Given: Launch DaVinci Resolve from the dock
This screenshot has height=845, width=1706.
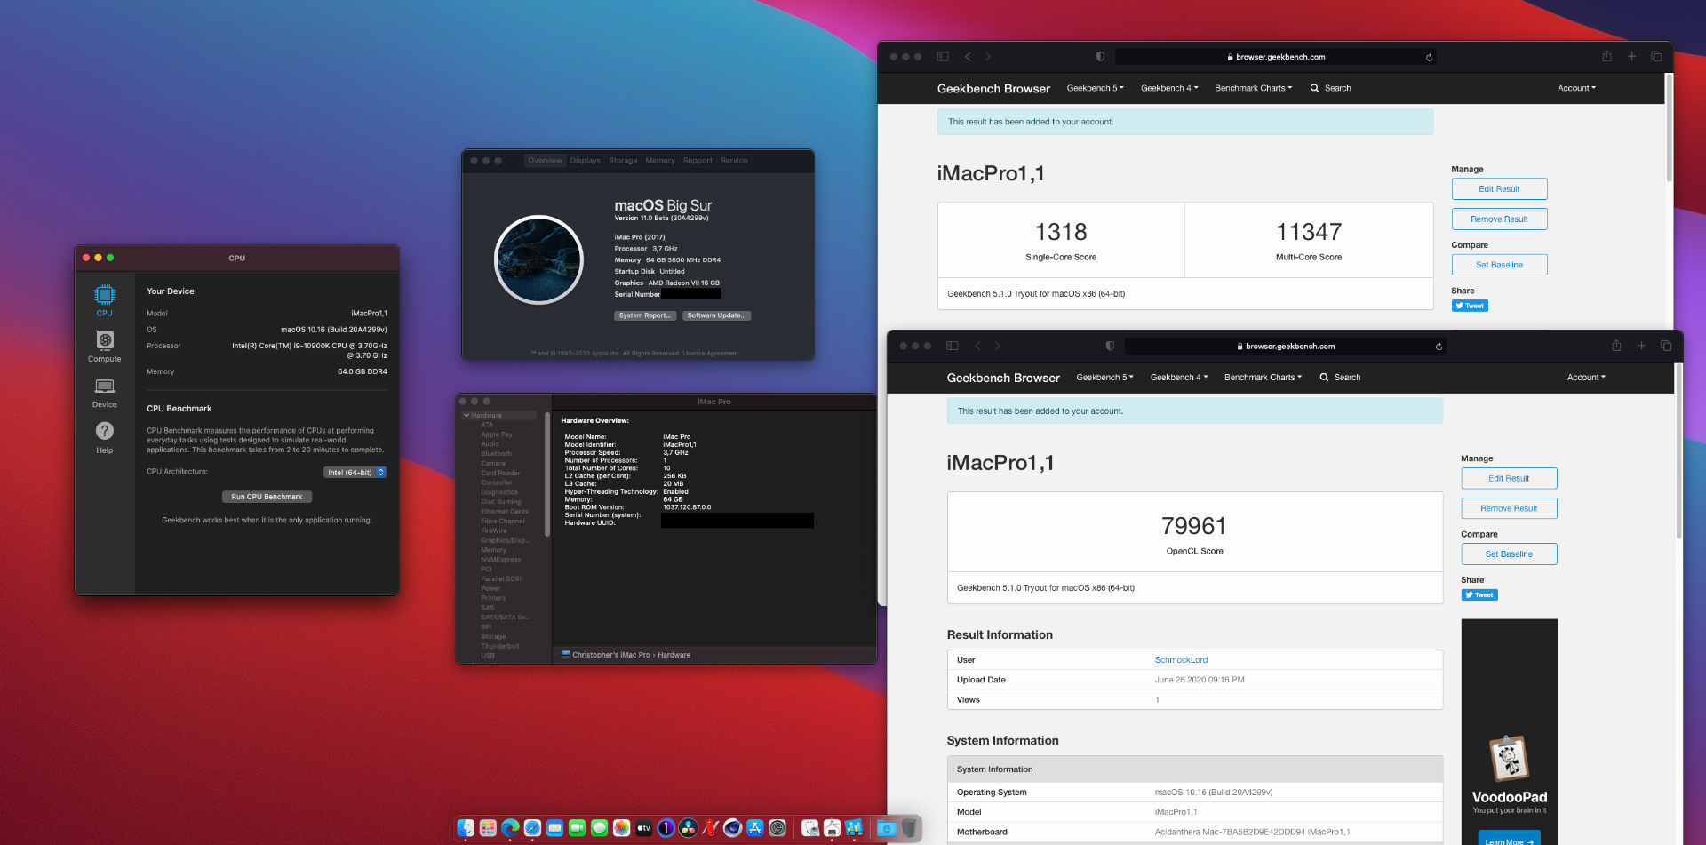Looking at the screenshot, I should [688, 828].
